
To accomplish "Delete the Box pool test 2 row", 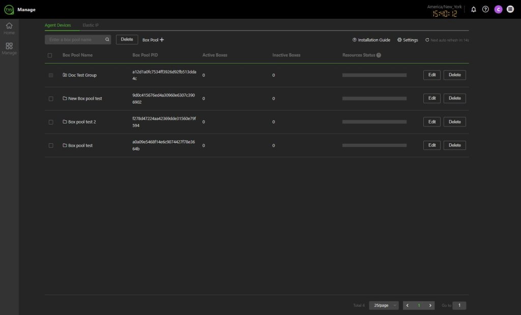I will [x=454, y=122].
